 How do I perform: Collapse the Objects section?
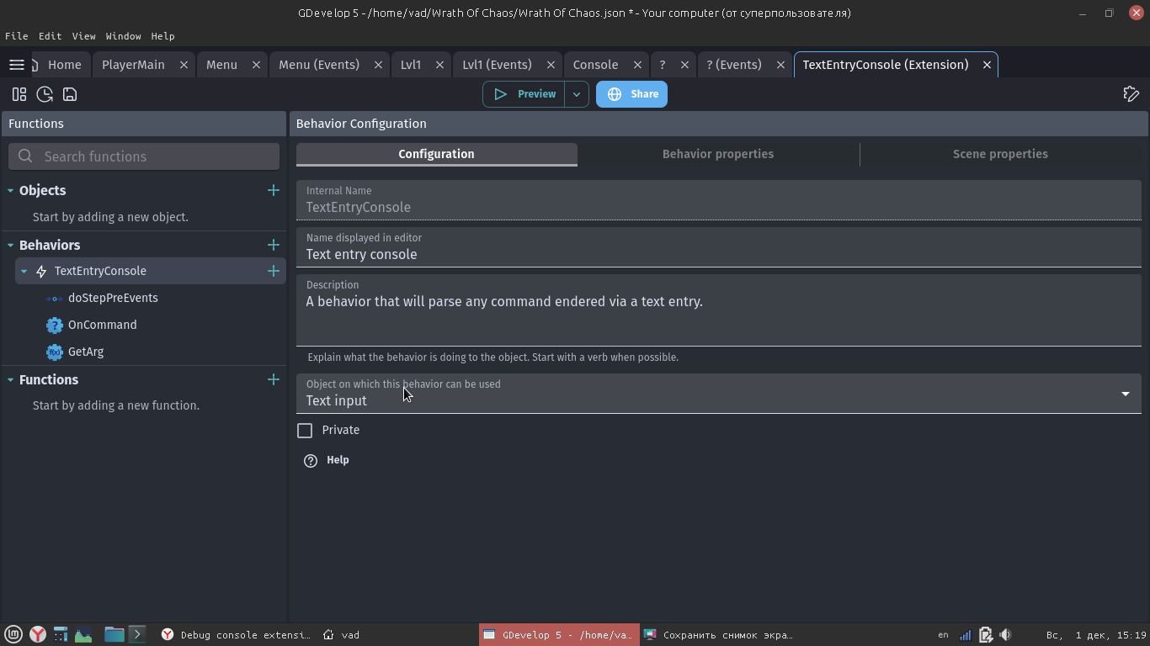(11, 191)
